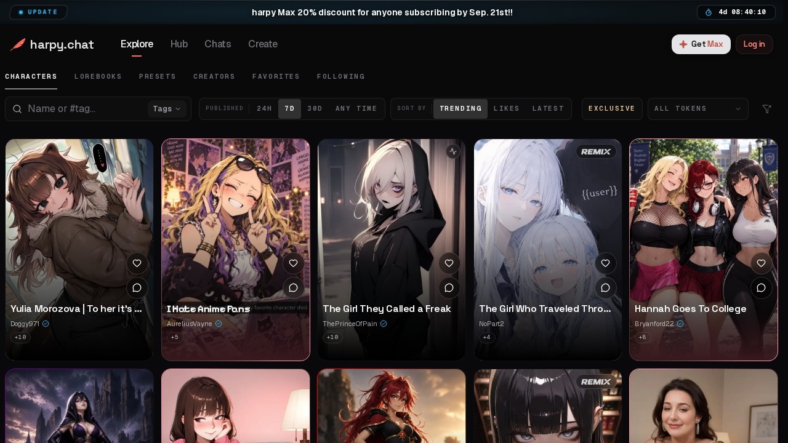The width and height of the screenshot is (788, 443).
Task: Expand +10 tags on The Girl They Called a Freak
Action: [x=332, y=337]
